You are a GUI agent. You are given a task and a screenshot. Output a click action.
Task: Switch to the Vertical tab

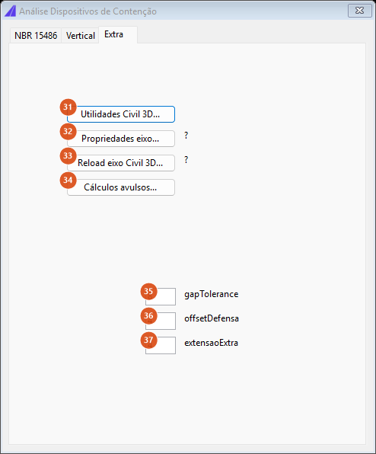(81, 36)
